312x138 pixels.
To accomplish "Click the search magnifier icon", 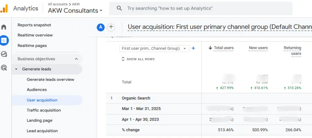I will 119,8.
